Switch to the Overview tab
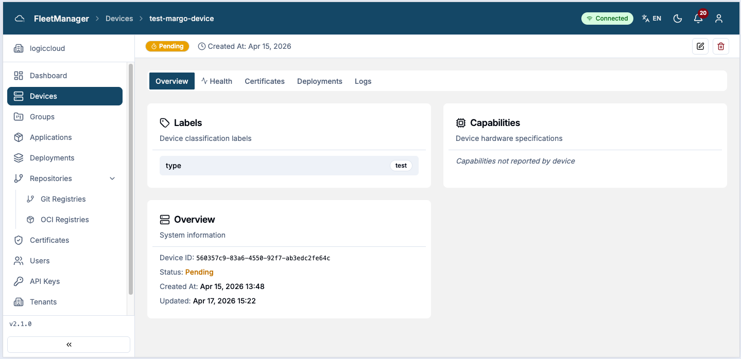741x359 pixels. pos(172,81)
